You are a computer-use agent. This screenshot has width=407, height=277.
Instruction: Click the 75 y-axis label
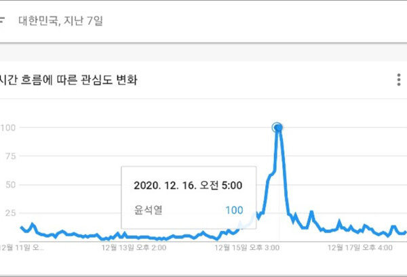click(x=10, y=156)
